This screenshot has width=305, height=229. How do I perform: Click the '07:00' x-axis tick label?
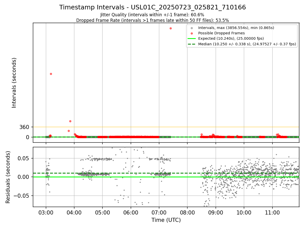pyautogui.click(x=159, y=212)
